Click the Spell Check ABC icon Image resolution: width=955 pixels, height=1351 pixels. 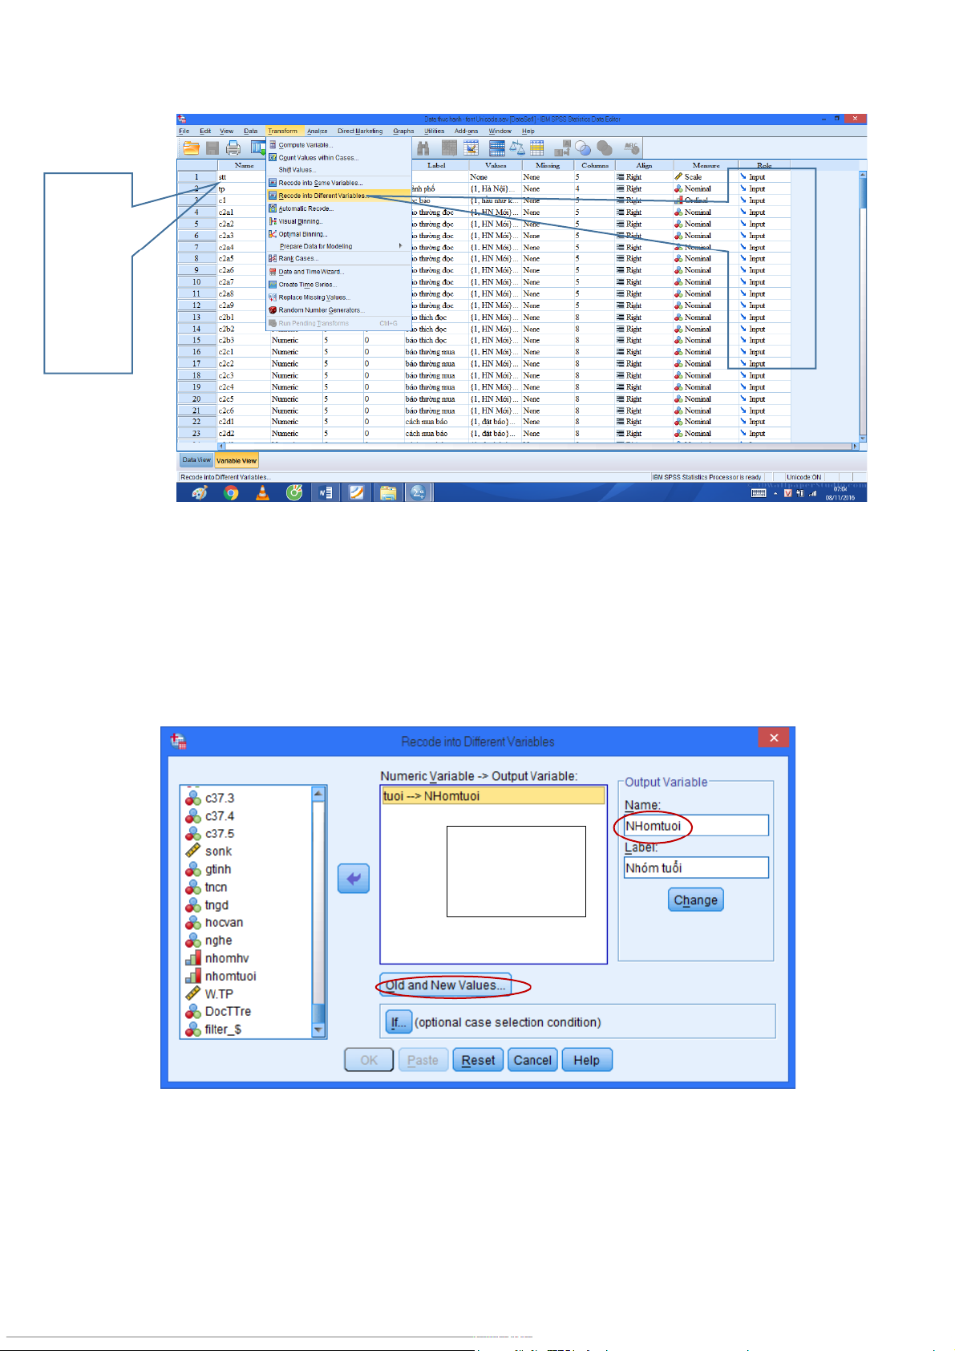pyautogui.click(x=632, y=148)
